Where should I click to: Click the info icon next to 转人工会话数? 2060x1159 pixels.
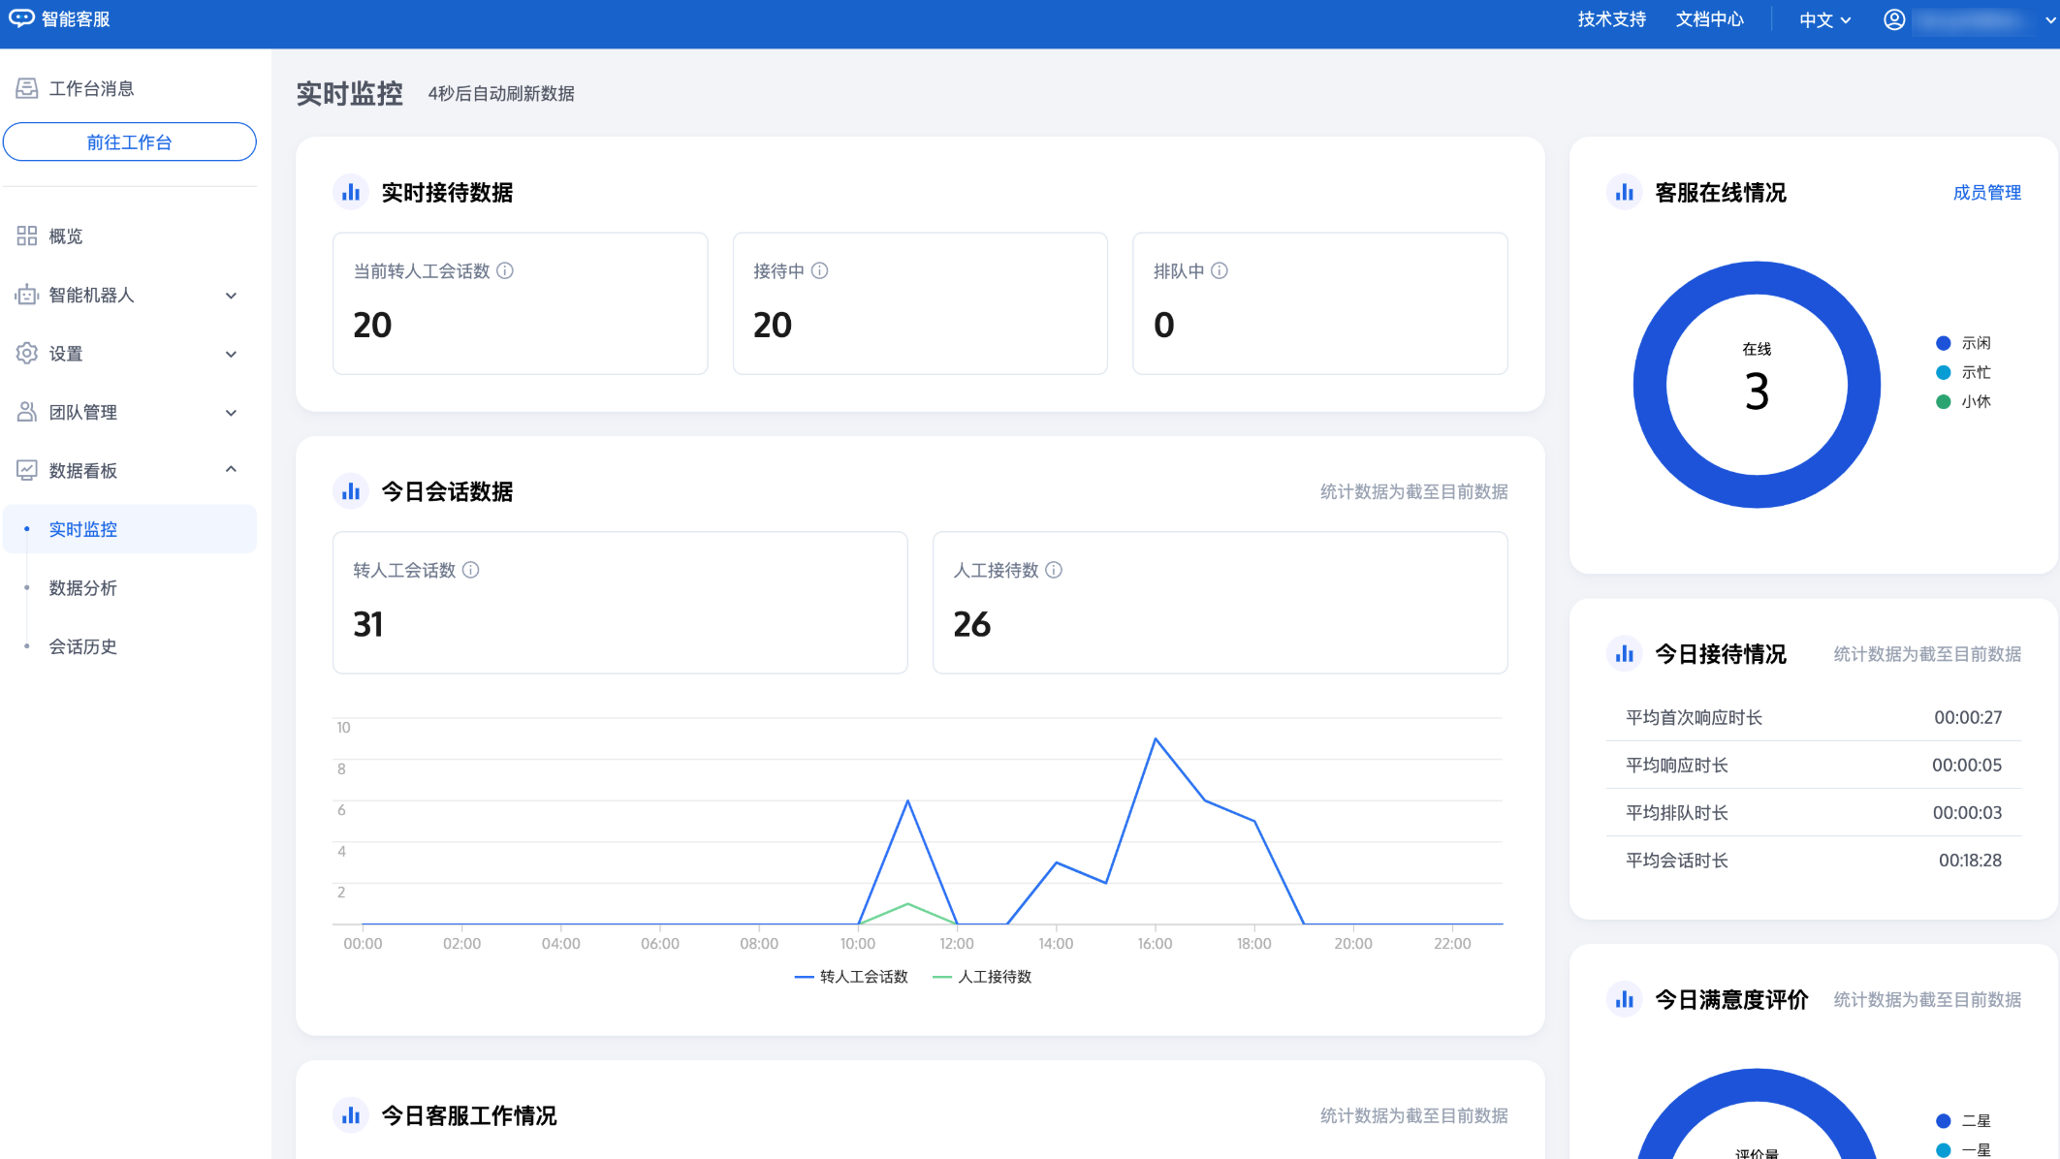pyautogui.click(x=470, y=571)
